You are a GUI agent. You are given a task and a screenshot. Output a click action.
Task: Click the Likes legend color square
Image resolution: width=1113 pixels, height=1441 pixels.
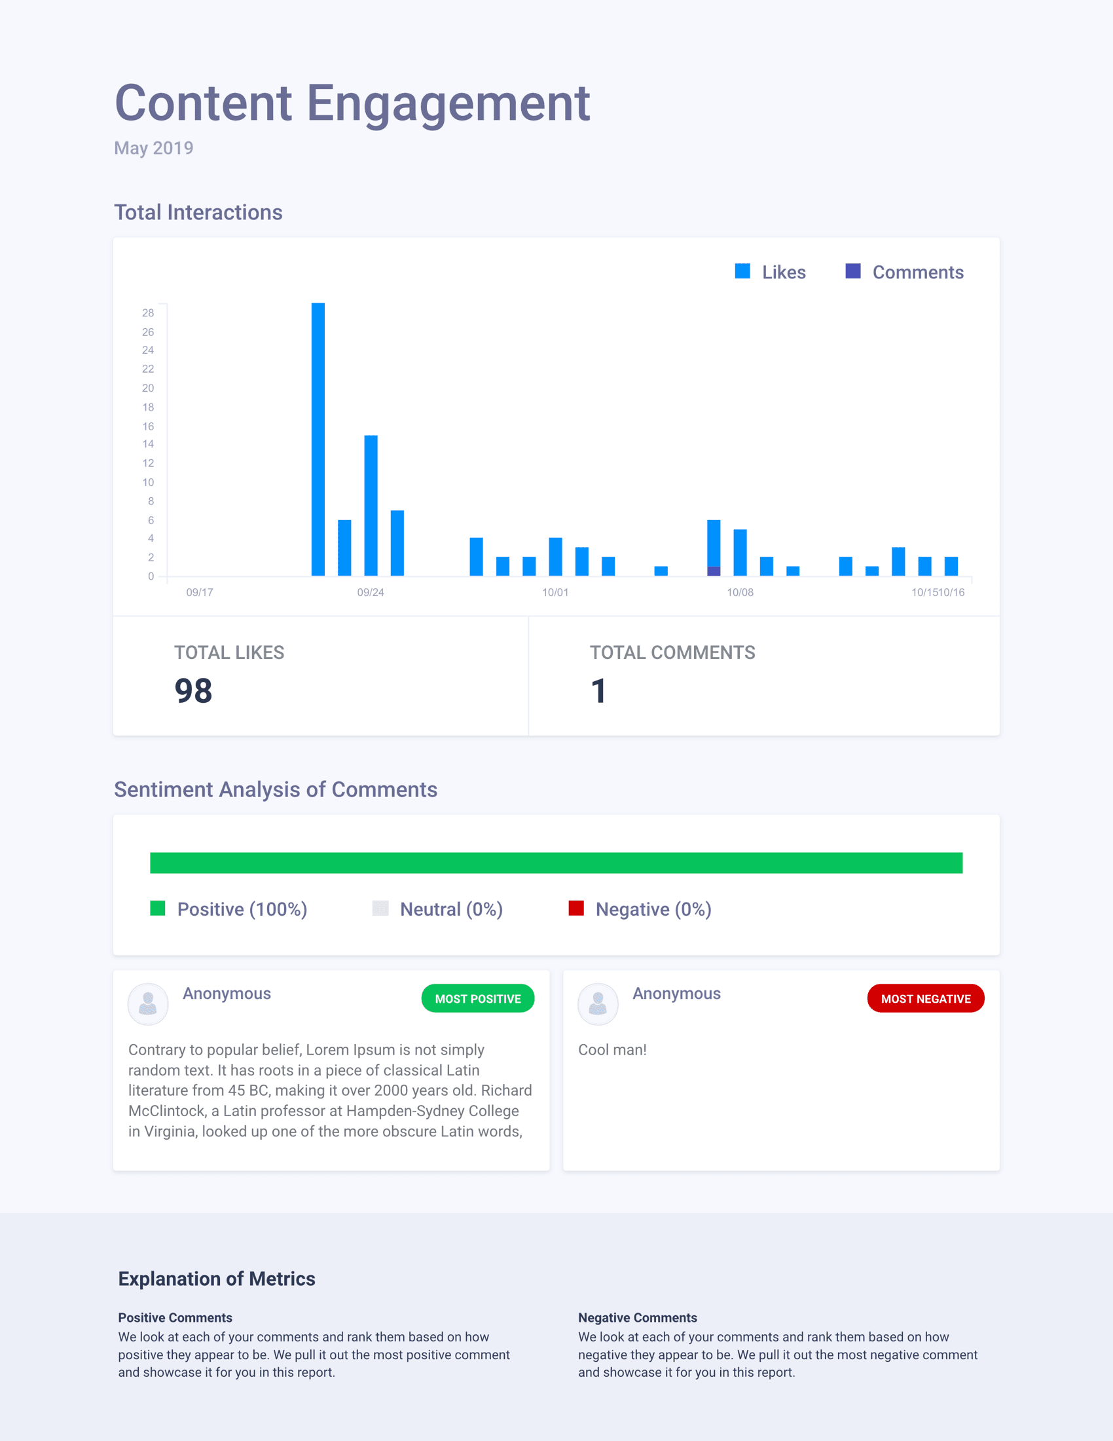click(742, 271)
